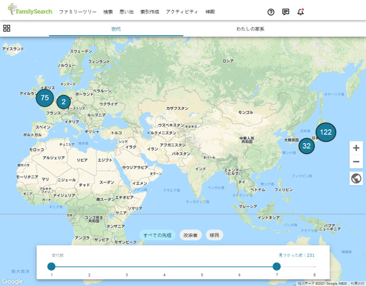Toggle the 改宗者 filter
The image size is (366, 286).
(191, 235)
